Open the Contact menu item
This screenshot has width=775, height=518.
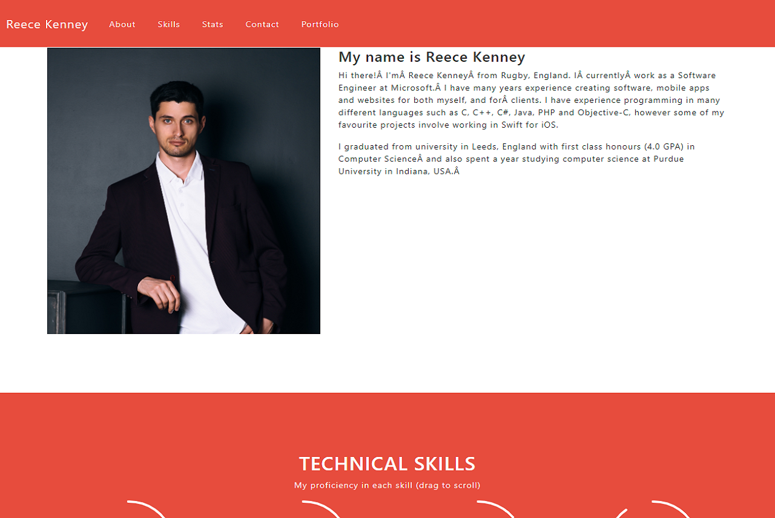click(x=262, y=24)
